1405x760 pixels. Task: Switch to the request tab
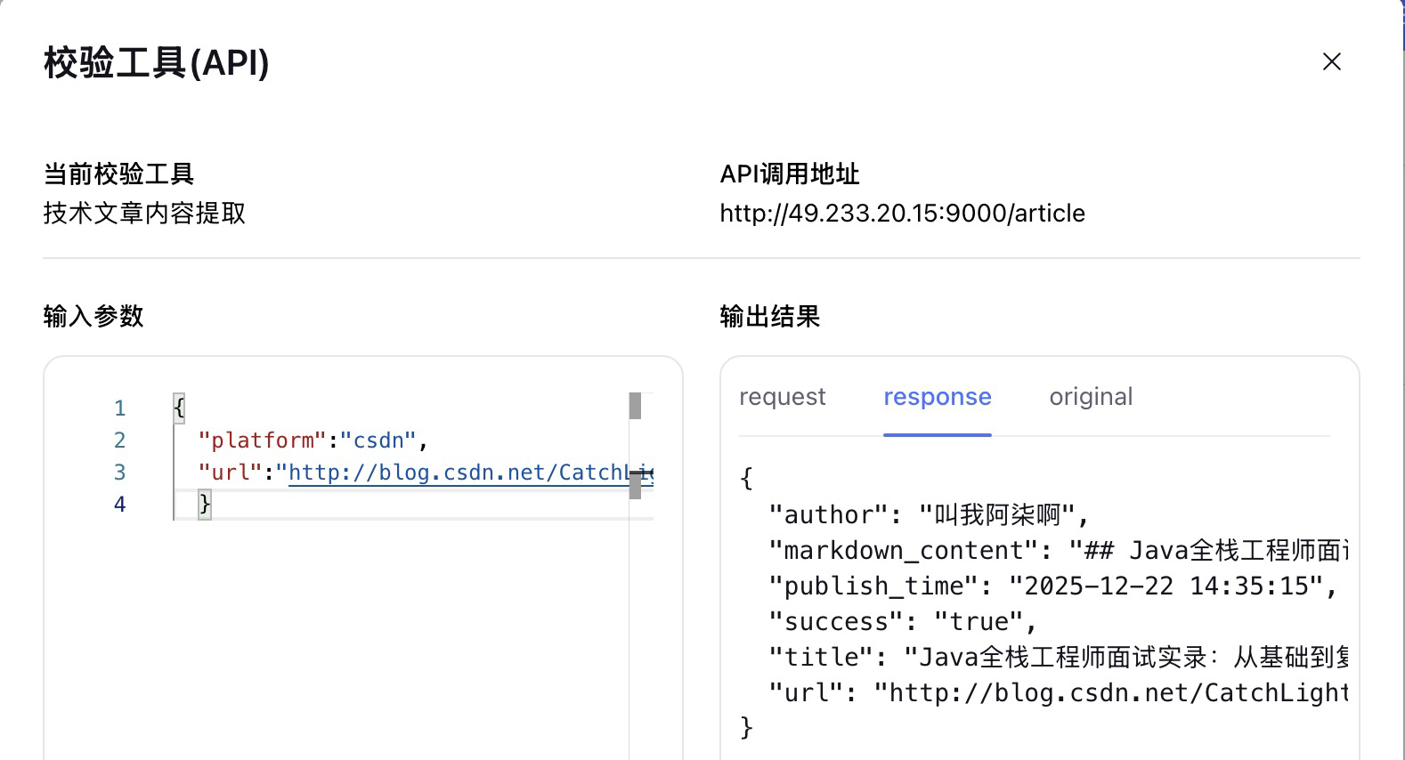(x=782, y=397)
